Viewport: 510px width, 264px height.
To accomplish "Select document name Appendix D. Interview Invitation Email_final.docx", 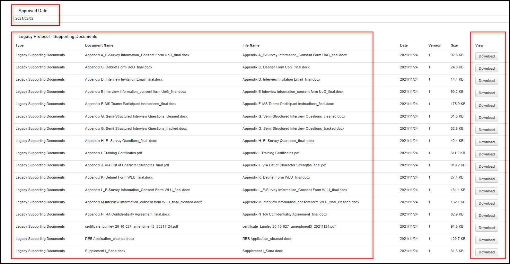I will click(x=124, y=79).
